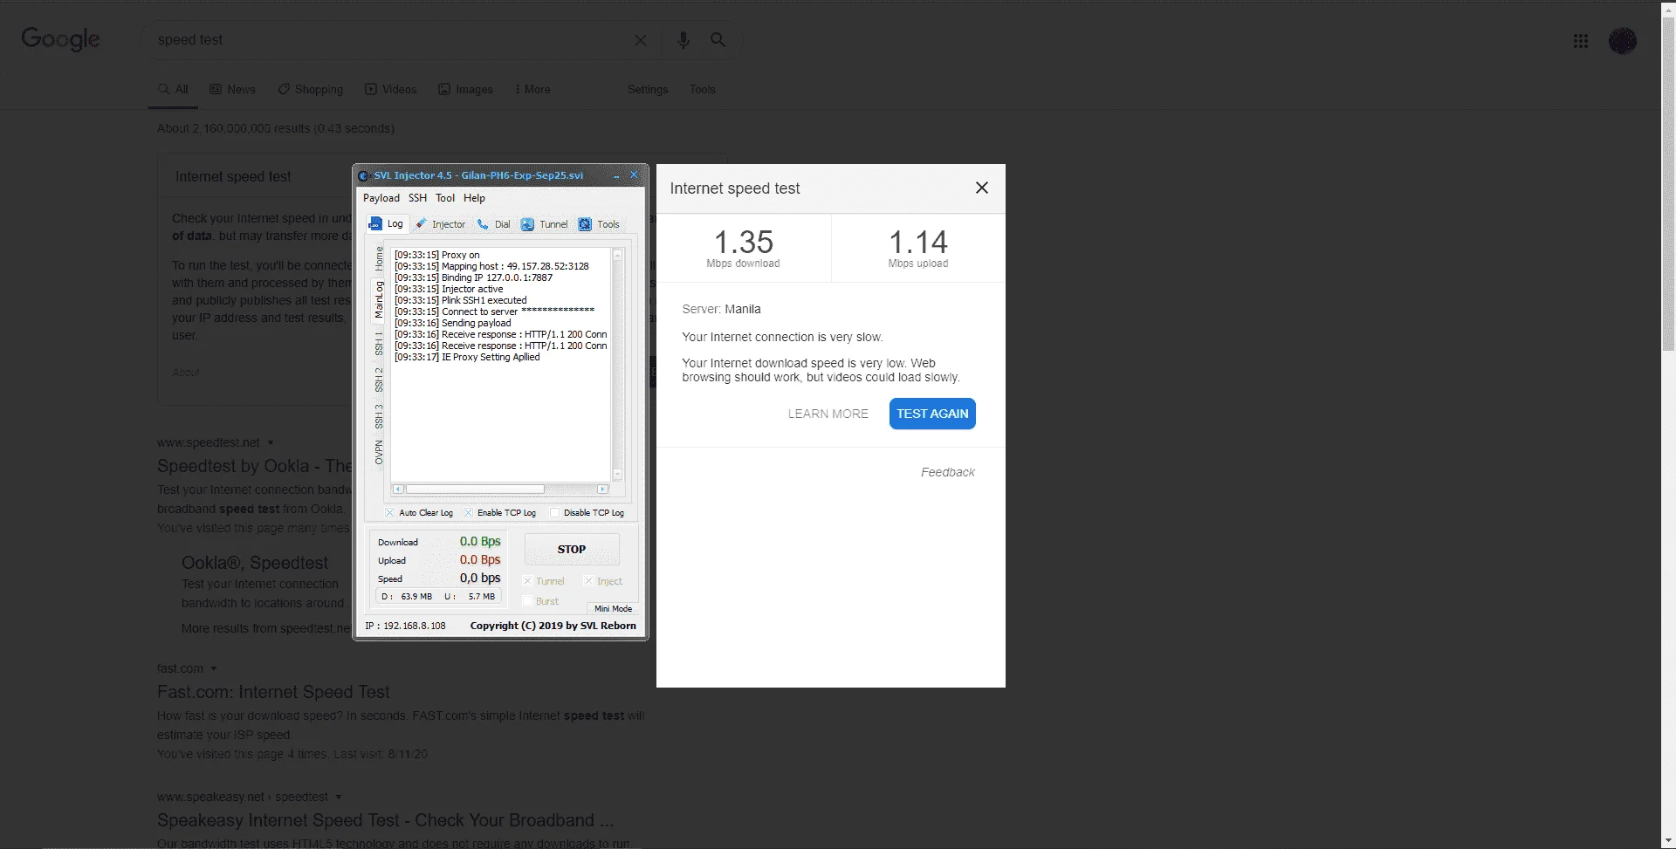Minimize the SVL Injector window
Viewport: 1676px width, 849px height.
(616, 175)
